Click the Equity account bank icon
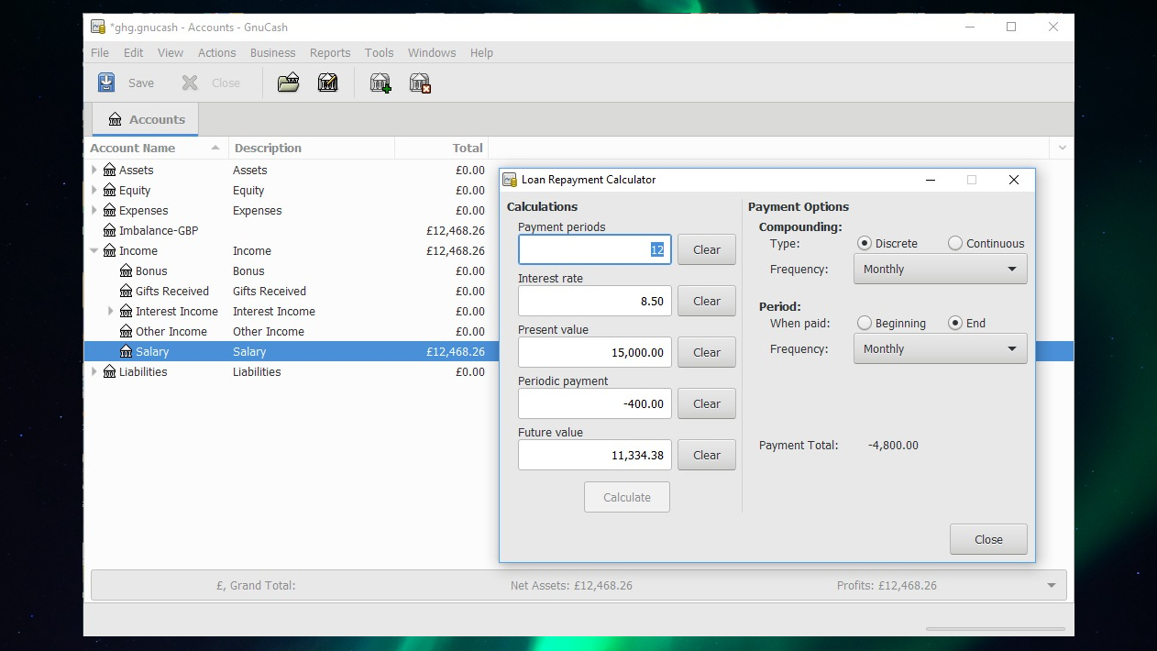 coord(109,190)
